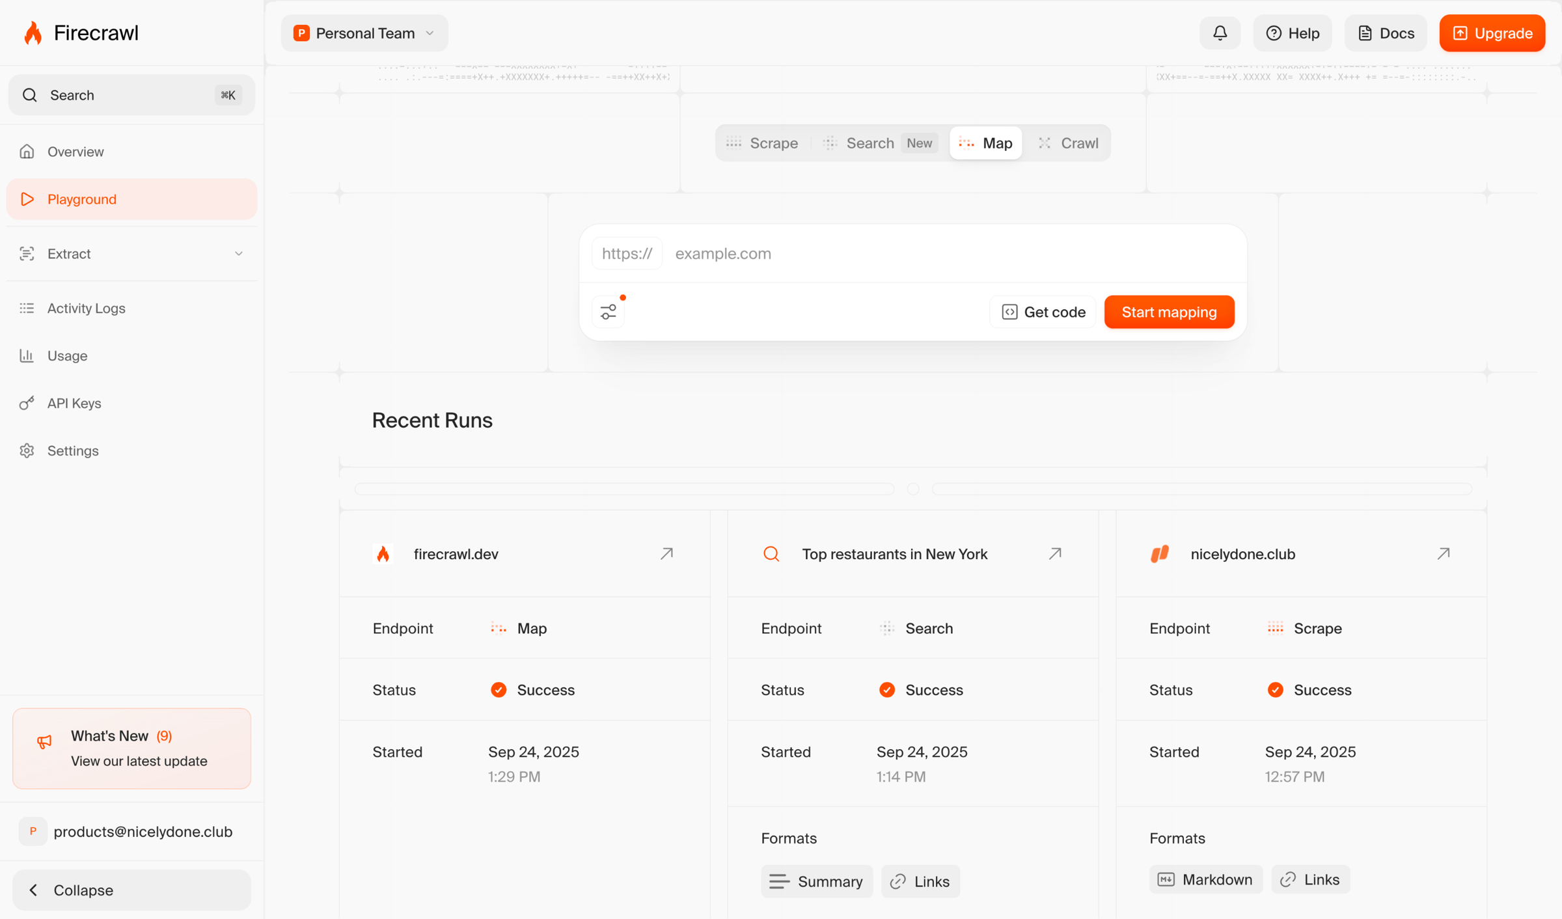Switch to the Search tab
The height and width of the screenshot is (919, 1562).
coord(880,143)
